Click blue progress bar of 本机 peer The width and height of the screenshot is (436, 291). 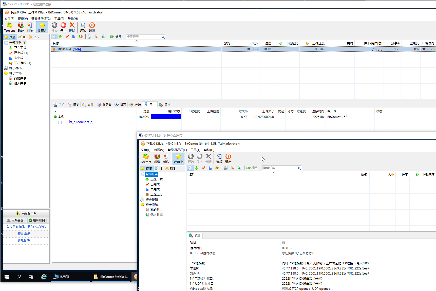pos(166,117)
